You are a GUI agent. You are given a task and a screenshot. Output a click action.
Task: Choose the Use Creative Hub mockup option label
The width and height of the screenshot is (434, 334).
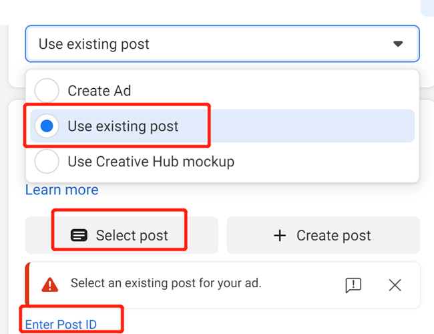click(151, 161)
